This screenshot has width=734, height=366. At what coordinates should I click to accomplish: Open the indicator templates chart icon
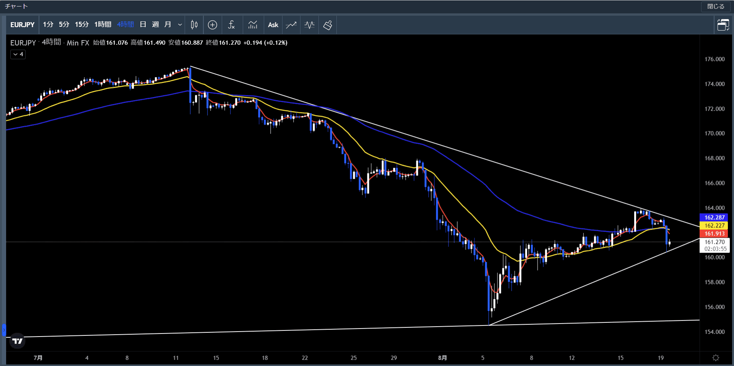(x=253, y=25)
